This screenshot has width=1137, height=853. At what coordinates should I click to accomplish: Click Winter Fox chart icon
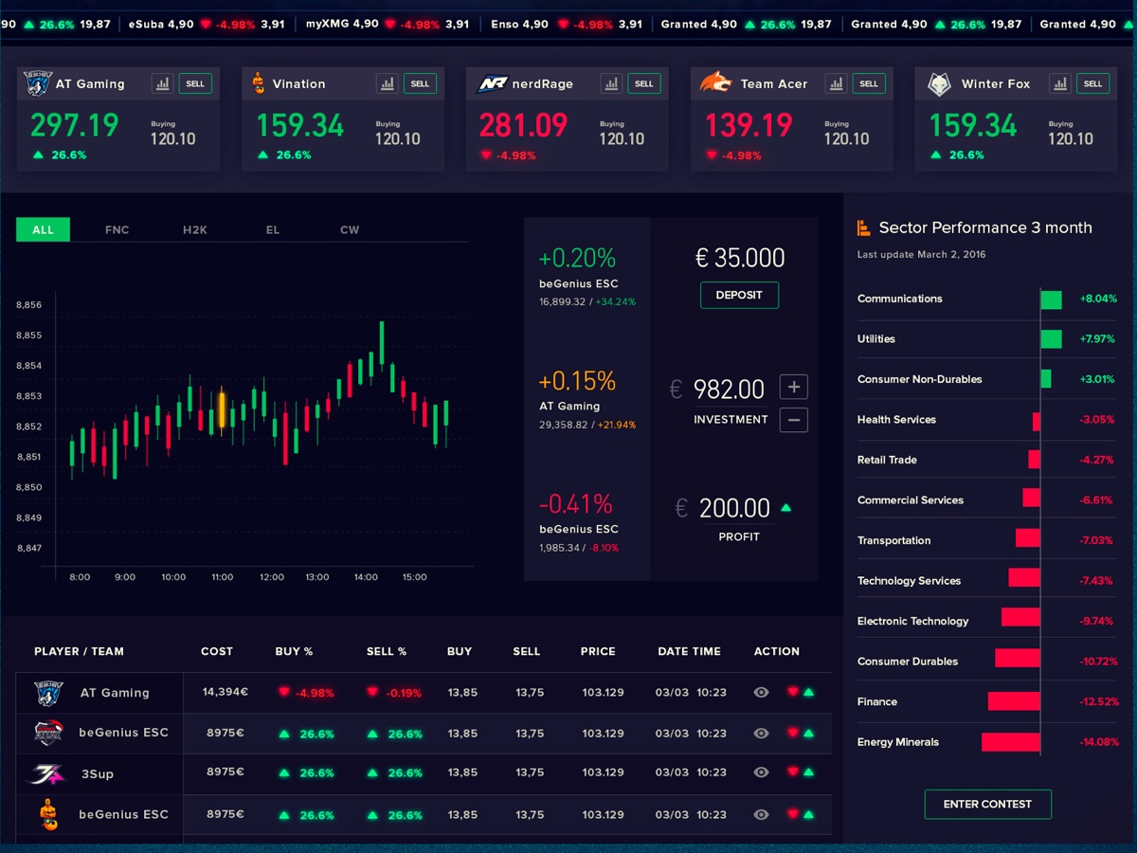point(1060,83)
